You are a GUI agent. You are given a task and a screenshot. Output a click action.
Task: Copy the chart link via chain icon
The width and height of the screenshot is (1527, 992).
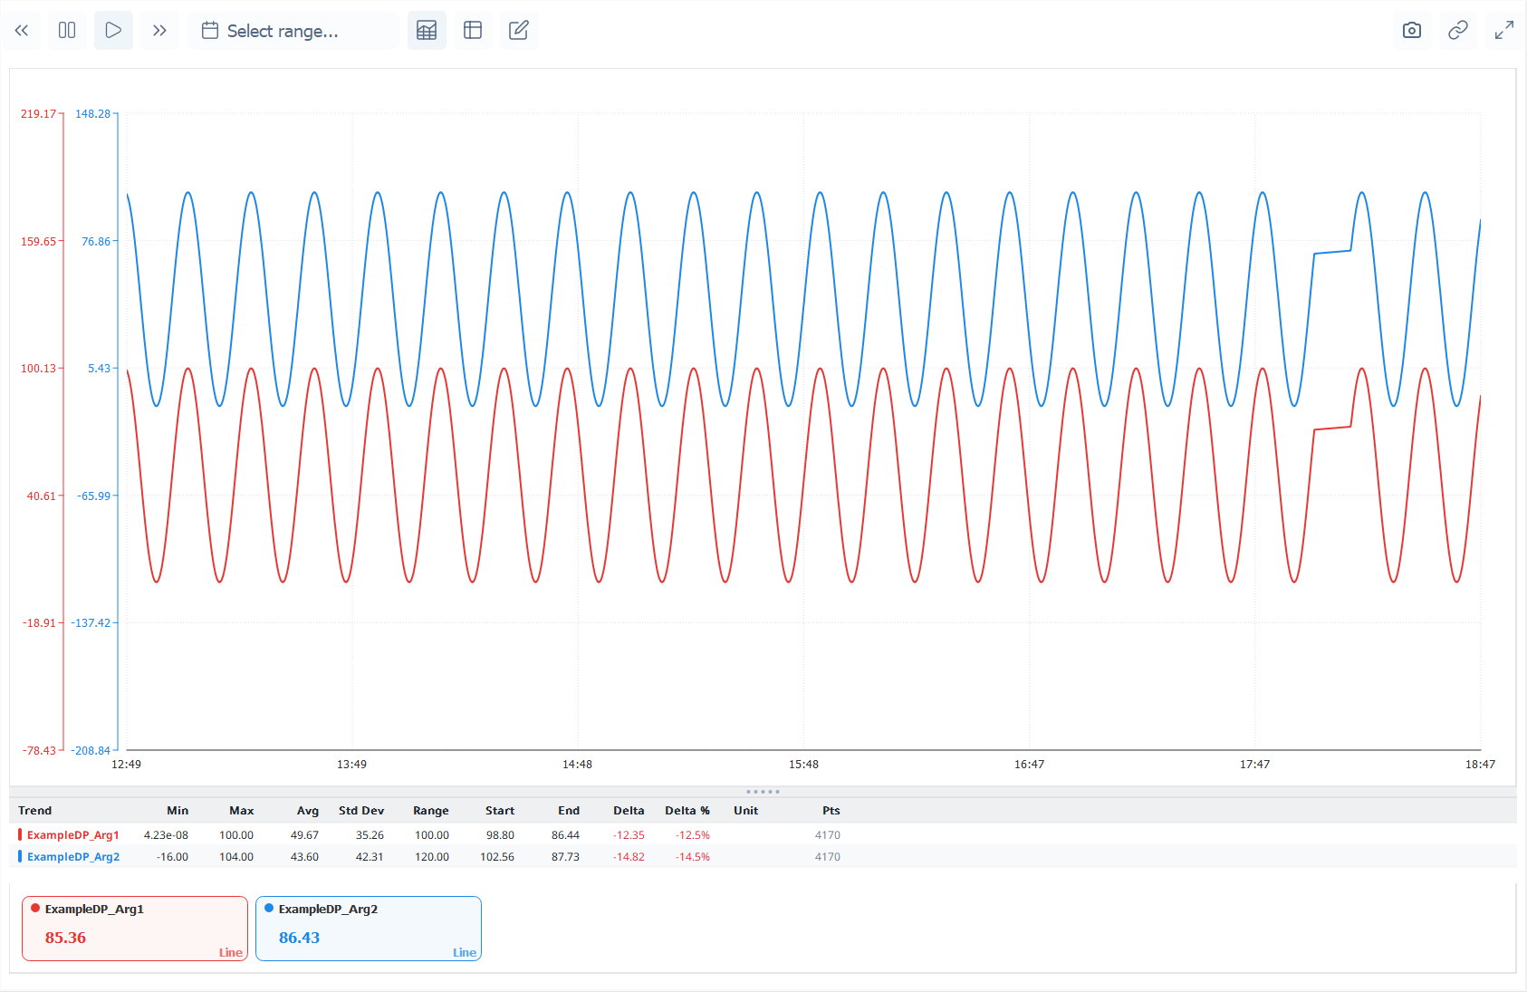[1457, 31]
